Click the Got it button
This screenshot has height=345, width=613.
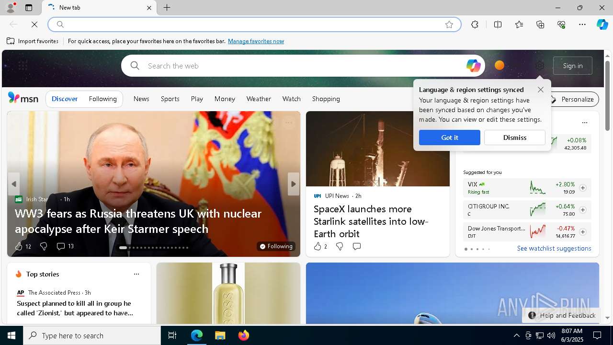[450, 138]
